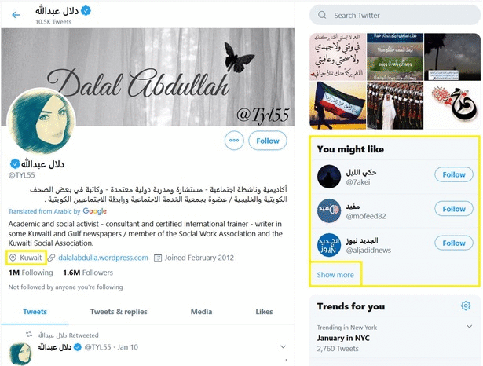483x366 pixels.
Task: Expand the tweet options chevron
Action: click(x=283, y=347)
